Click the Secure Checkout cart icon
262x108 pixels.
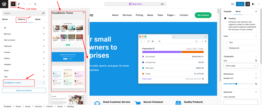138,103
